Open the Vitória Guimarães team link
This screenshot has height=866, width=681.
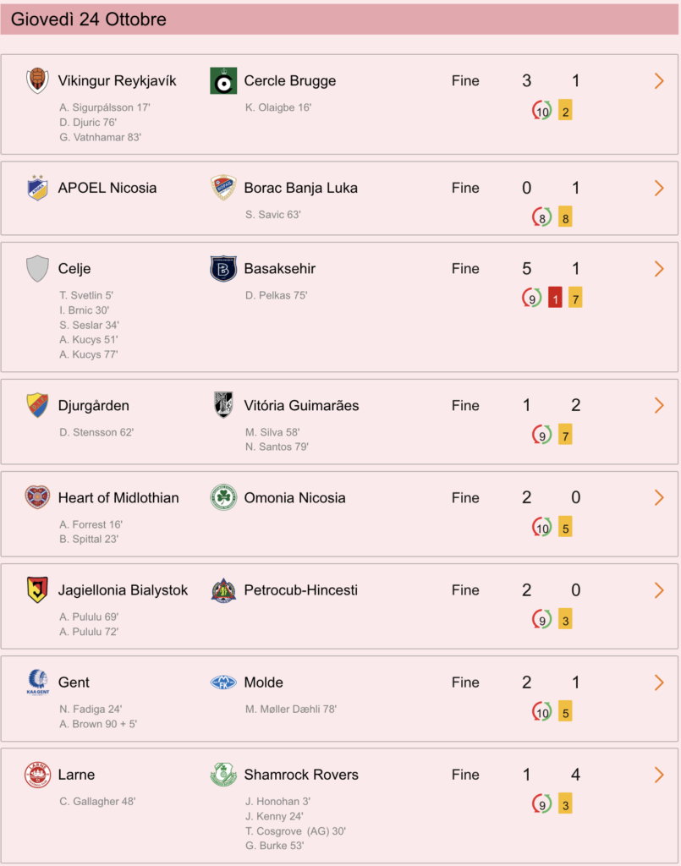coord(301,405)
